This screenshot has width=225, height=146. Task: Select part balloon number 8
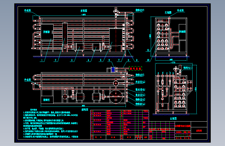pyautogui.click(x=128, y=60)
